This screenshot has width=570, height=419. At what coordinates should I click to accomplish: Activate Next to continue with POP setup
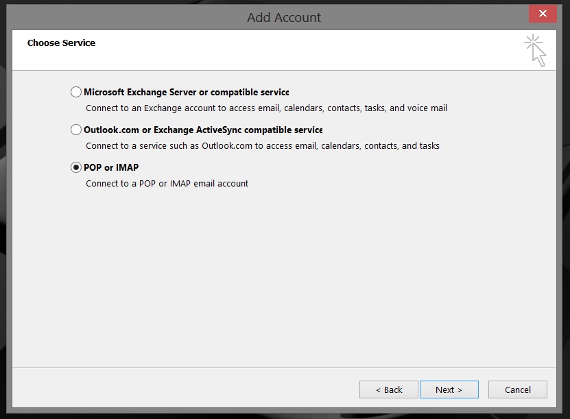coord(449,390)
